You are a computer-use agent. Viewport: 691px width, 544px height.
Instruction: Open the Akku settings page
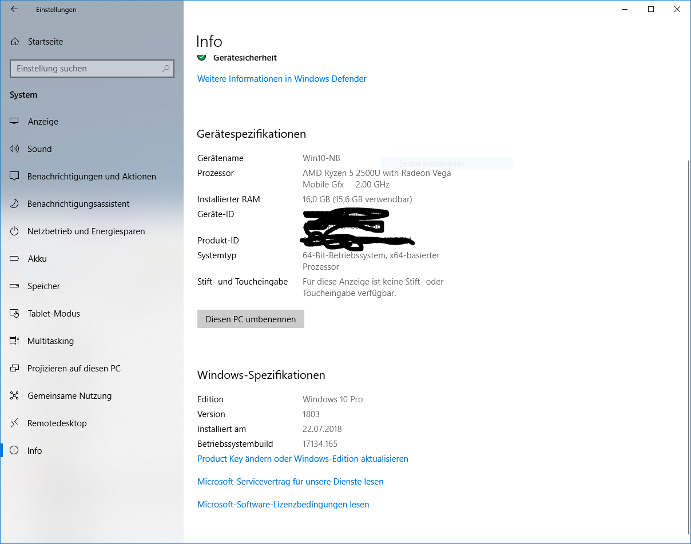click(x=92, y=258)
